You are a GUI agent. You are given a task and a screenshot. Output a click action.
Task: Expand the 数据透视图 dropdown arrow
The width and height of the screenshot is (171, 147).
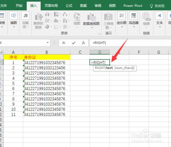coord(92,28)
